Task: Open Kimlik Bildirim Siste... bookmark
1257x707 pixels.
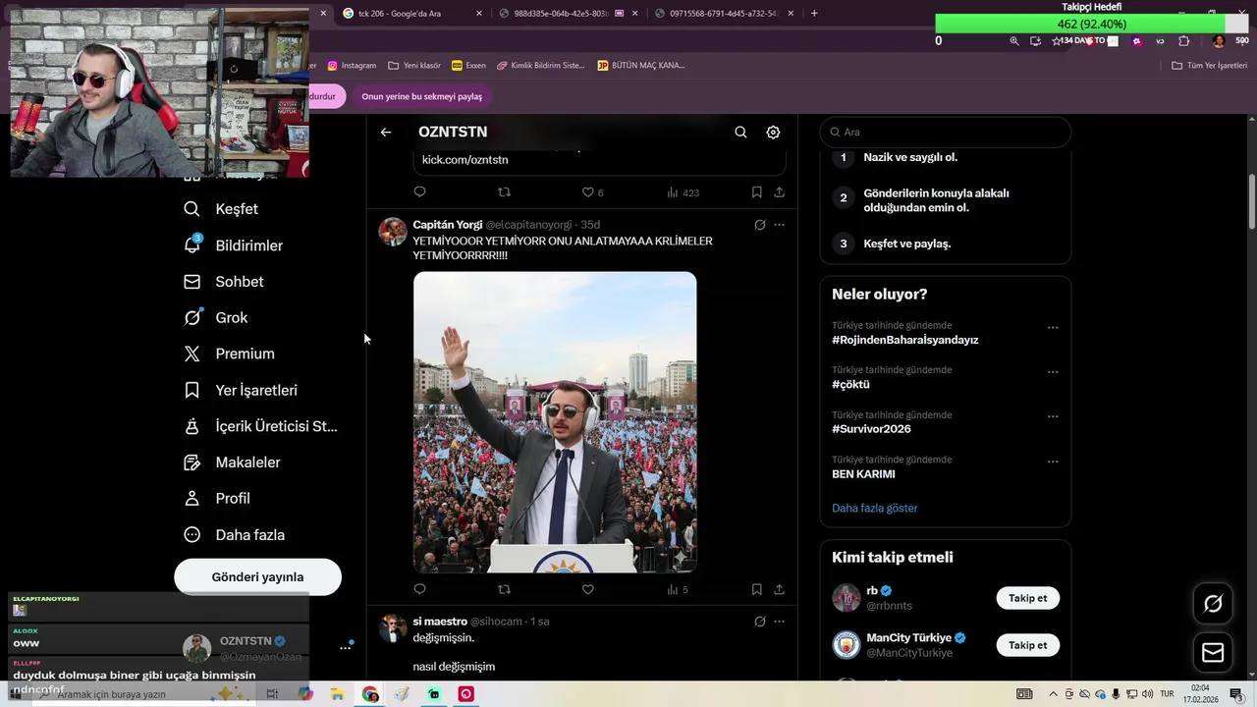Action: click(540, 66)
